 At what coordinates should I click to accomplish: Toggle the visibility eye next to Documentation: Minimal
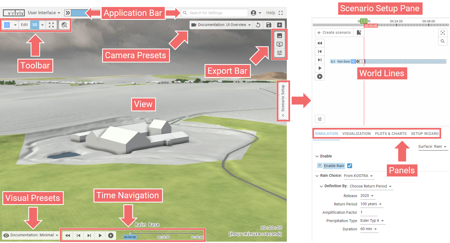click(6, 235)
